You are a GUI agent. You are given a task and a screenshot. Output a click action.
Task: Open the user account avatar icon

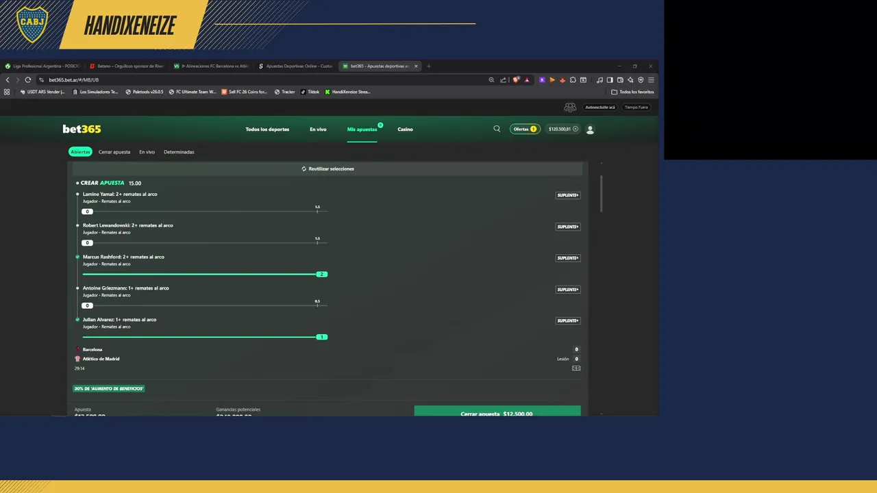click(x=590, y=129)
